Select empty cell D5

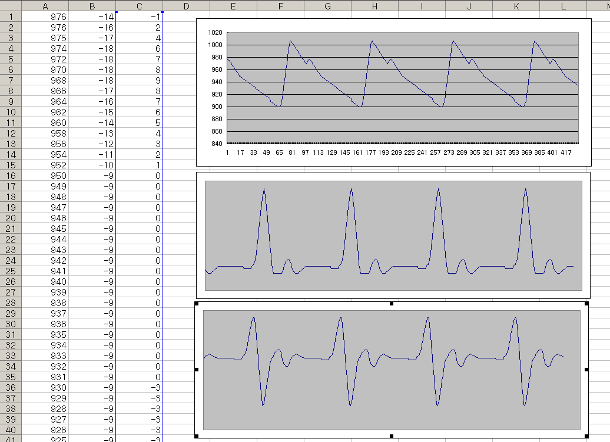pyautogui.click(x=186, y=59)
